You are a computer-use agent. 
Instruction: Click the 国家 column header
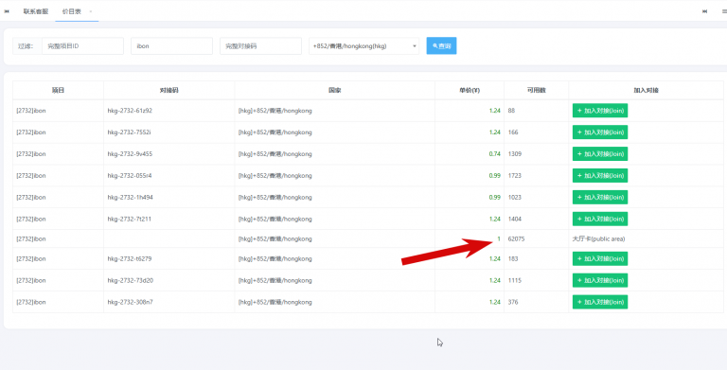[x=335, y=91]
